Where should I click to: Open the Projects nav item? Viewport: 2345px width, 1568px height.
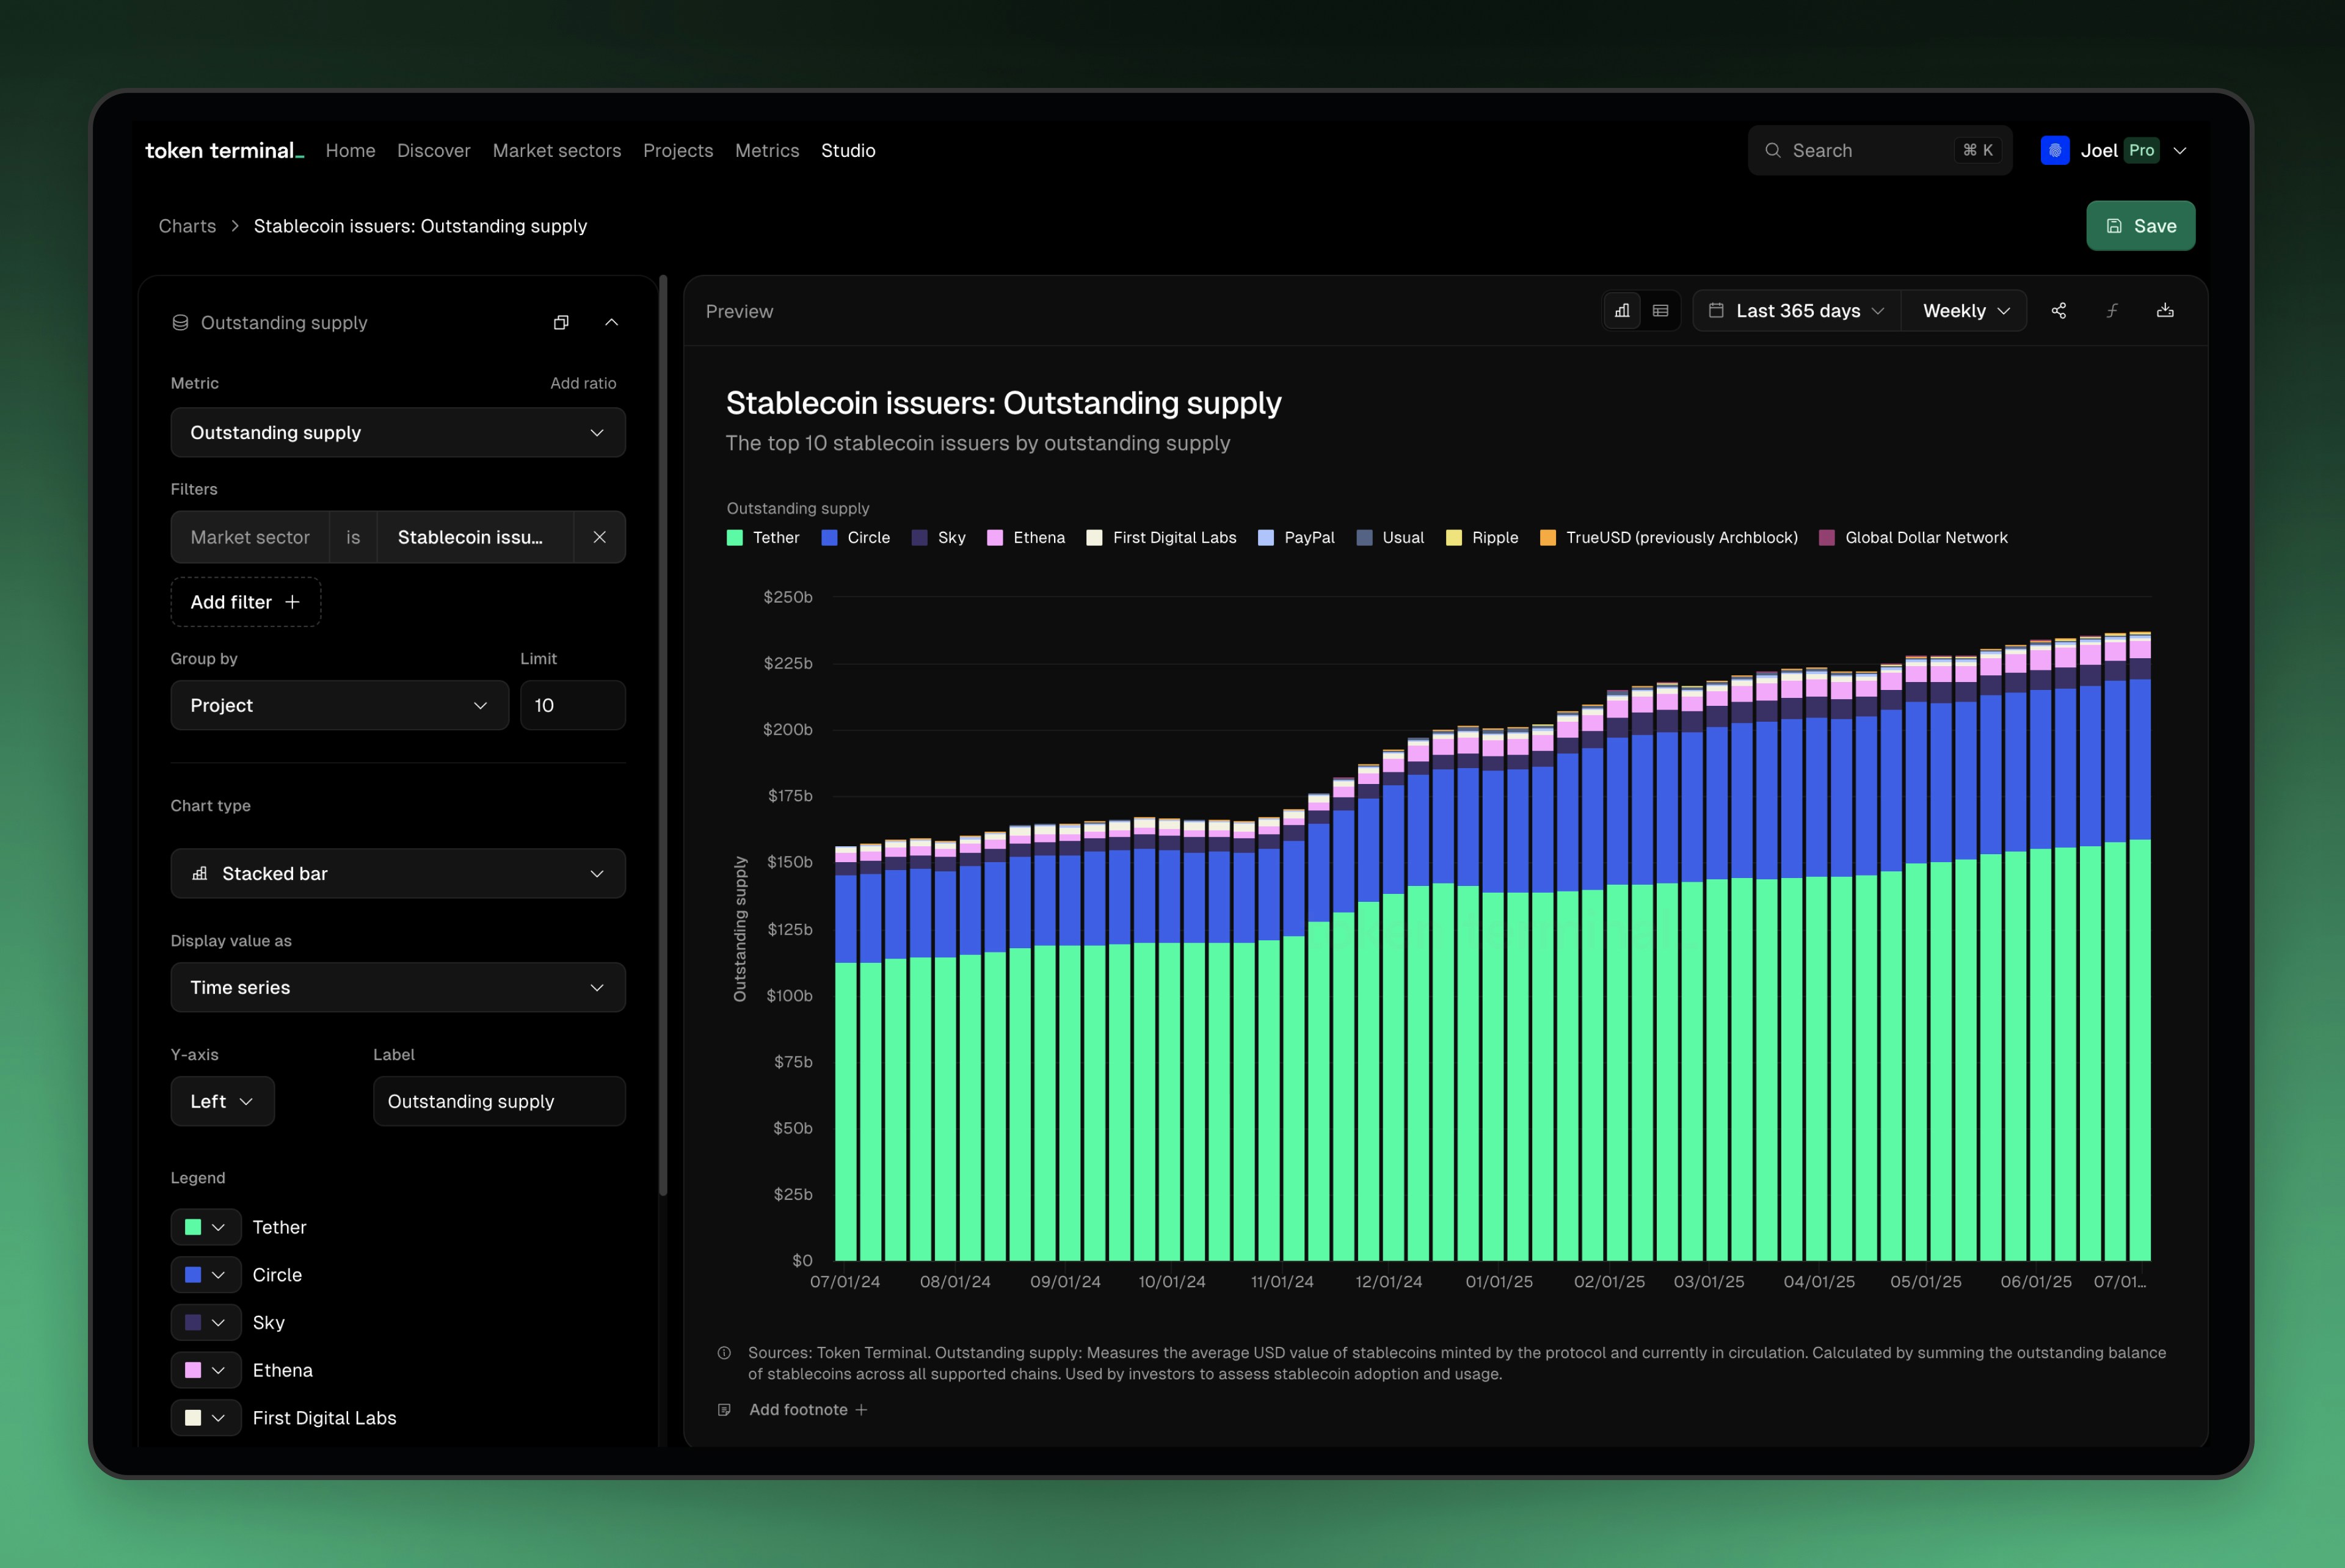(x=678, y=150)
